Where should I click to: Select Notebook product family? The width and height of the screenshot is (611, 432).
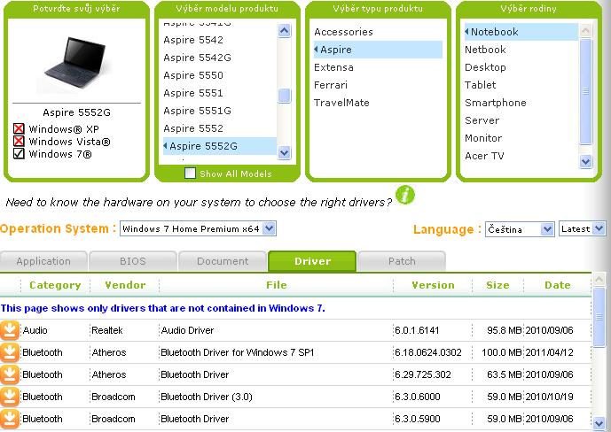coord(521,32)
